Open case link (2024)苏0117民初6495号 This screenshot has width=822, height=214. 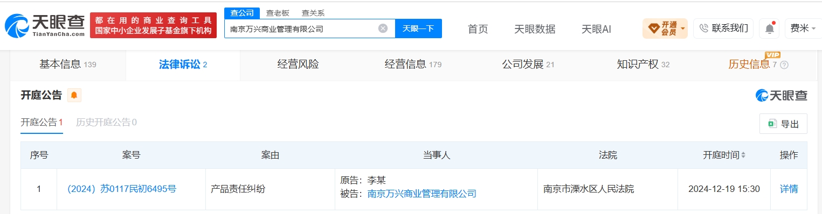(120, 189)
